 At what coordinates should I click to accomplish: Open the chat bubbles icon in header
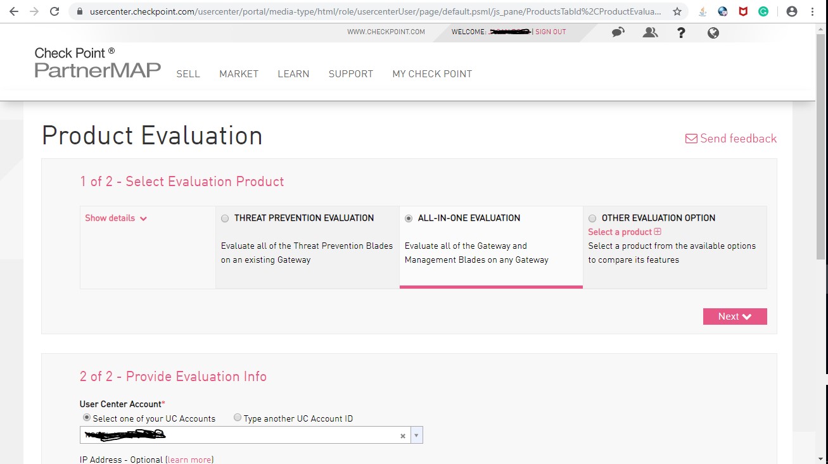618,32
